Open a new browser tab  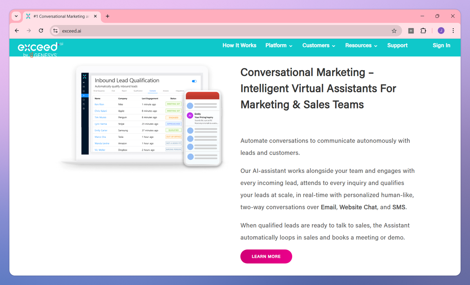click(108, 16)
